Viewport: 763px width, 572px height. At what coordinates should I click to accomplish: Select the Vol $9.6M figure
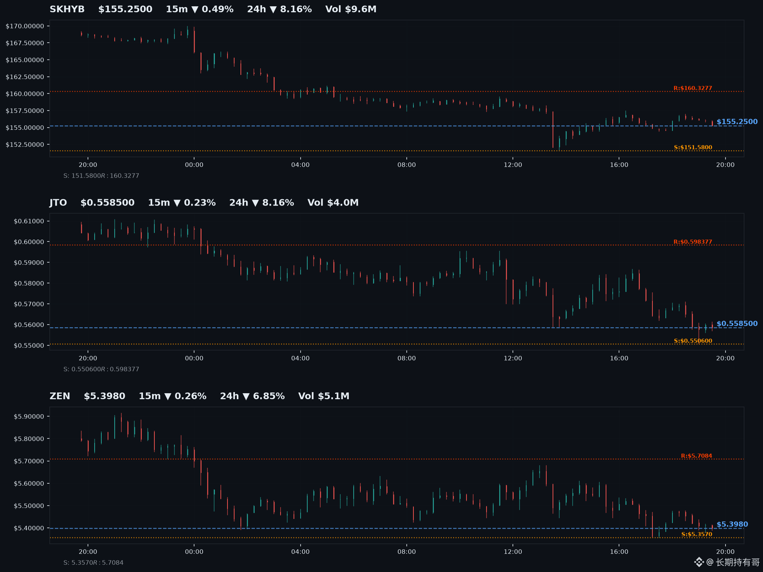pos(351,9)
